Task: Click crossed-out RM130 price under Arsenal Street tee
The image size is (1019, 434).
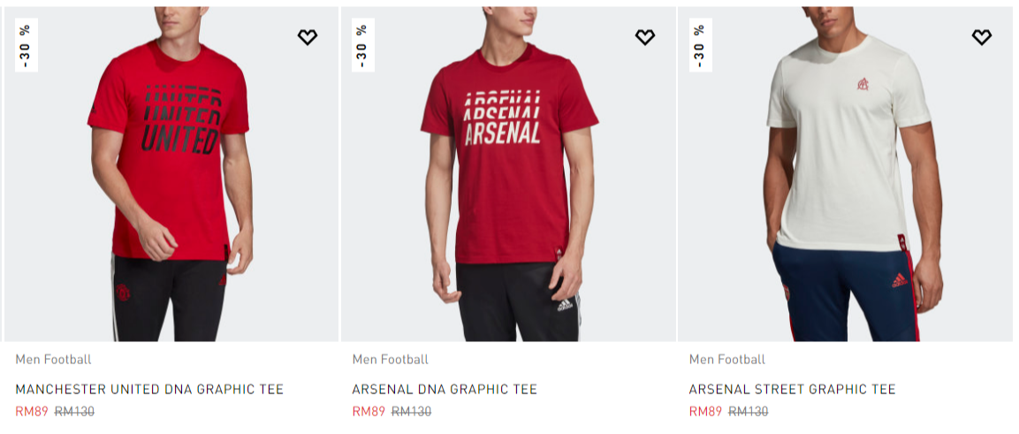Action: [748, 411]
